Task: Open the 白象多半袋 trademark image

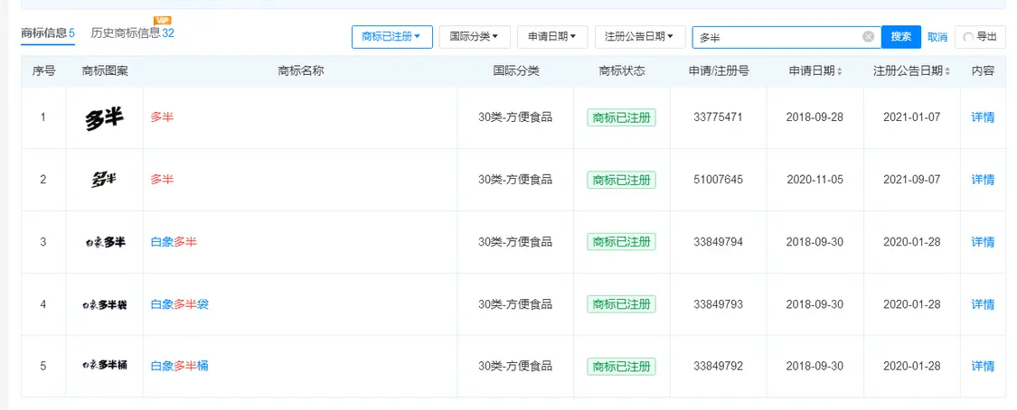Action: point(104,304)
